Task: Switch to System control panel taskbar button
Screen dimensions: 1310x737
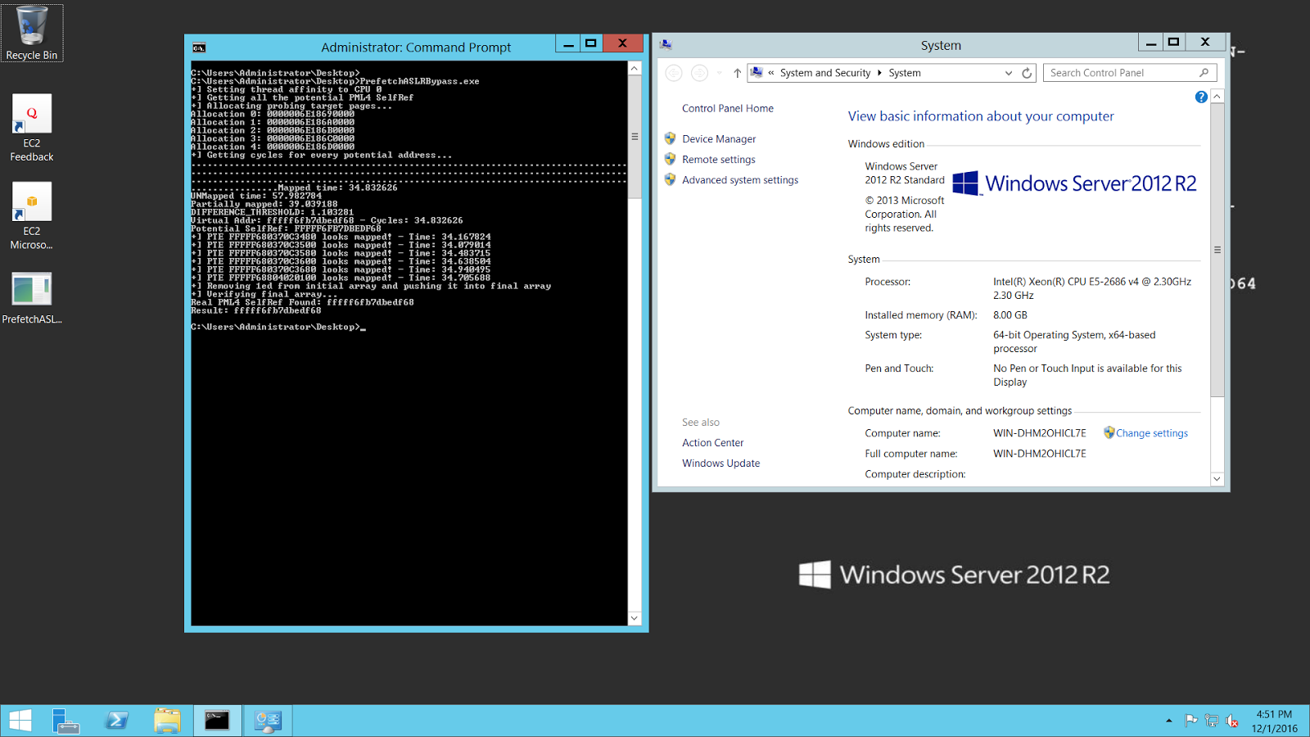Action: pyautogui.click(x=268, y=721)
